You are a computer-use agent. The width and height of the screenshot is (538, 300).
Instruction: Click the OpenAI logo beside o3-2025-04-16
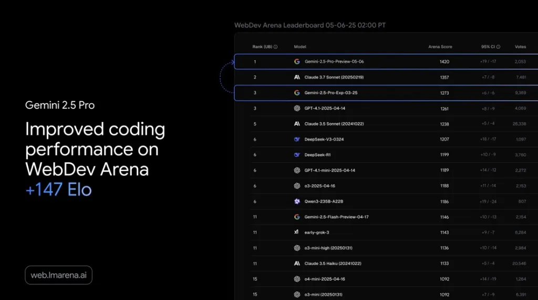pos(297,186)
